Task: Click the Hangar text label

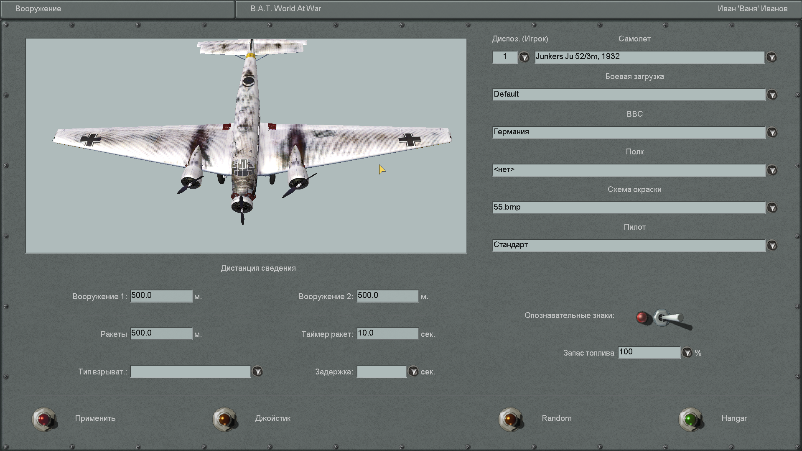Action: 734,418
